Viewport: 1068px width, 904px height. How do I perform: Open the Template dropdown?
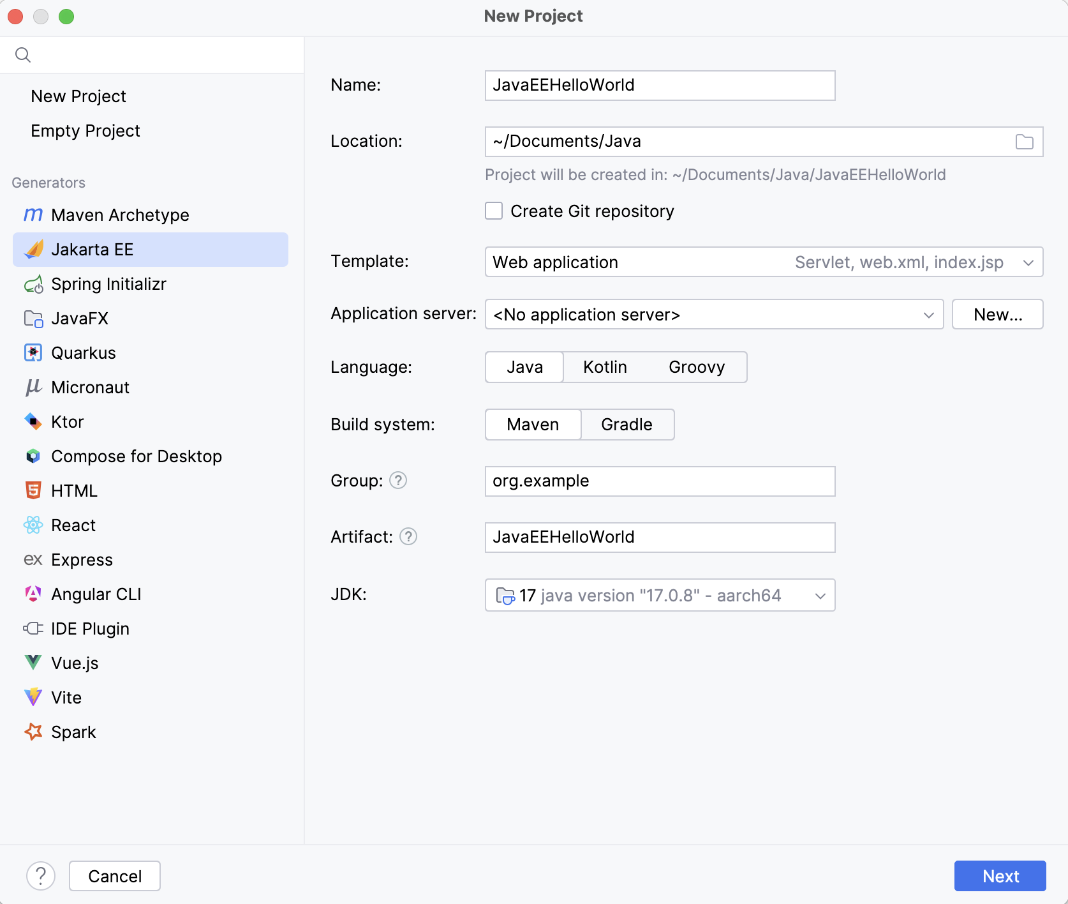[764, 262]
